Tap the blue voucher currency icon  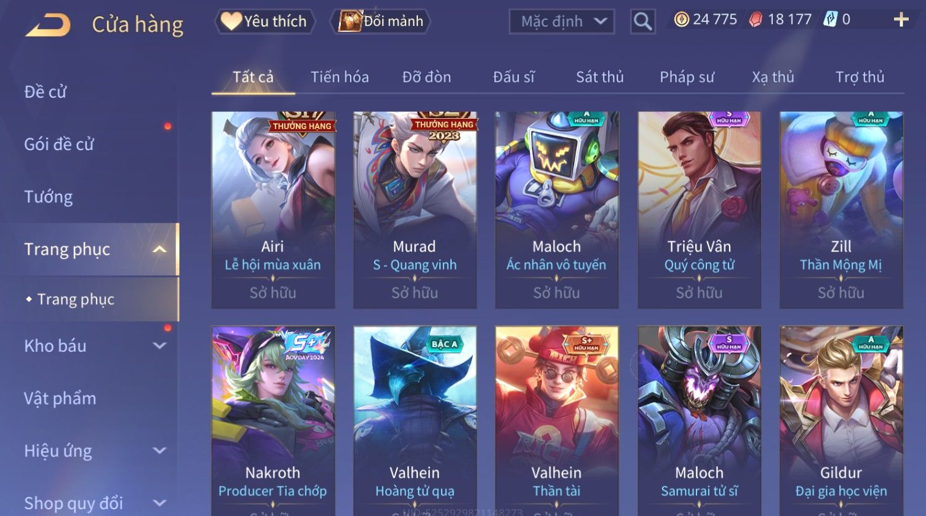coord(831,20)
